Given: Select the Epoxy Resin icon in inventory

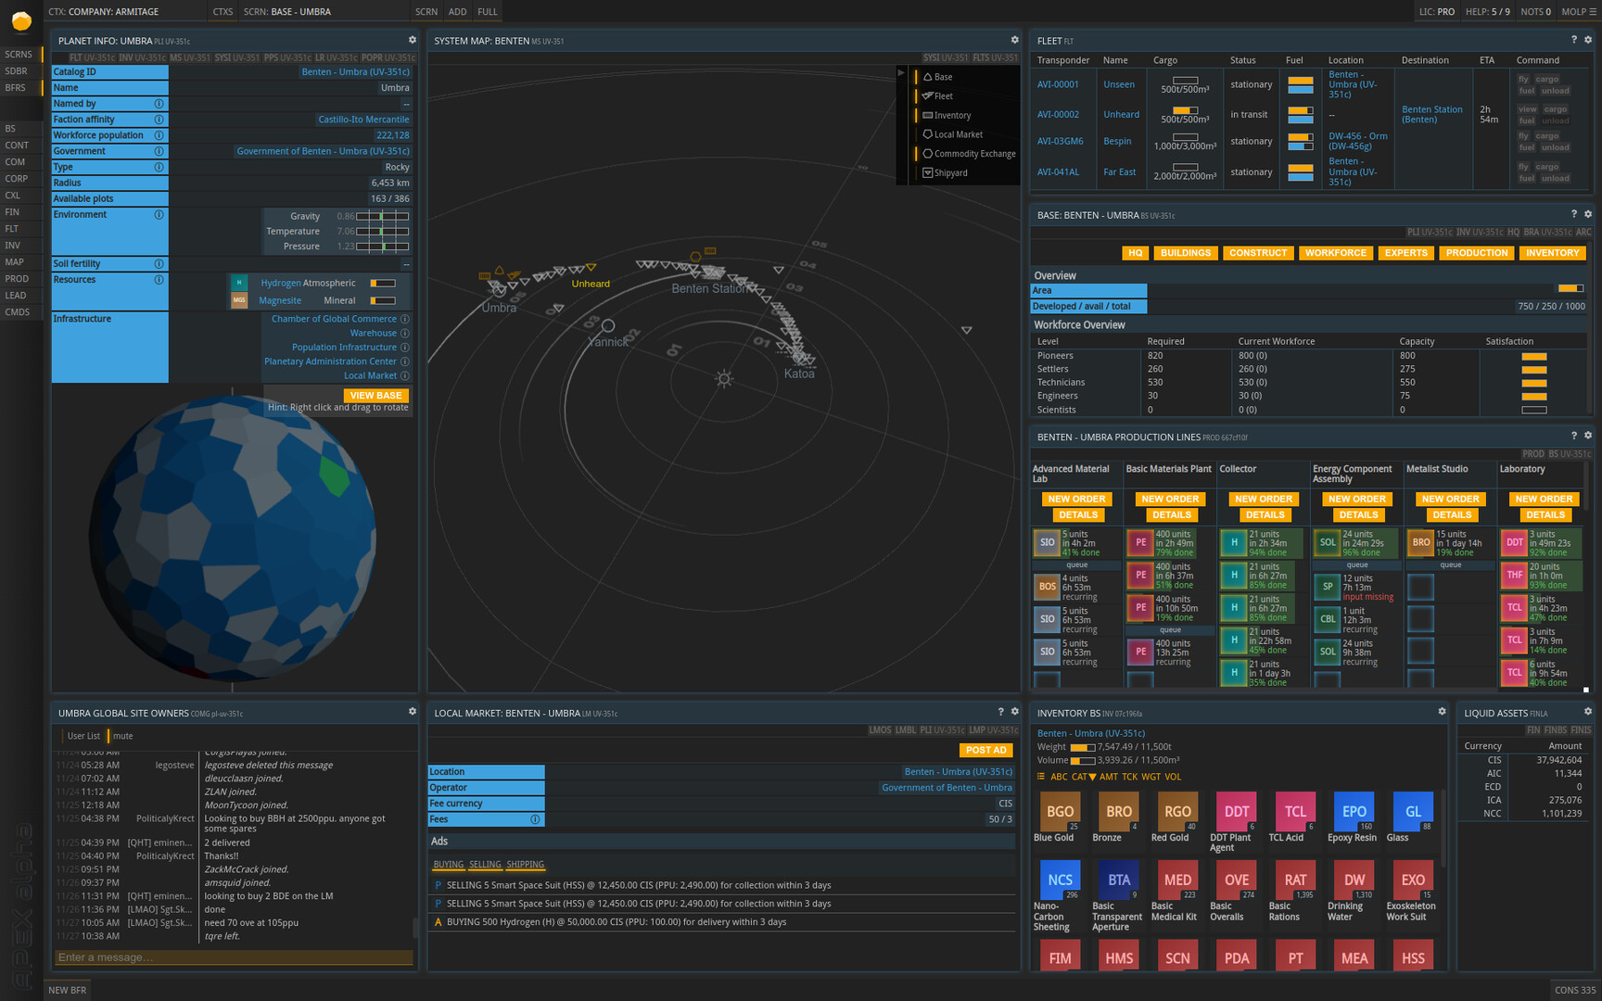Looking at the screenshot, I should [x=1354, y=810].
